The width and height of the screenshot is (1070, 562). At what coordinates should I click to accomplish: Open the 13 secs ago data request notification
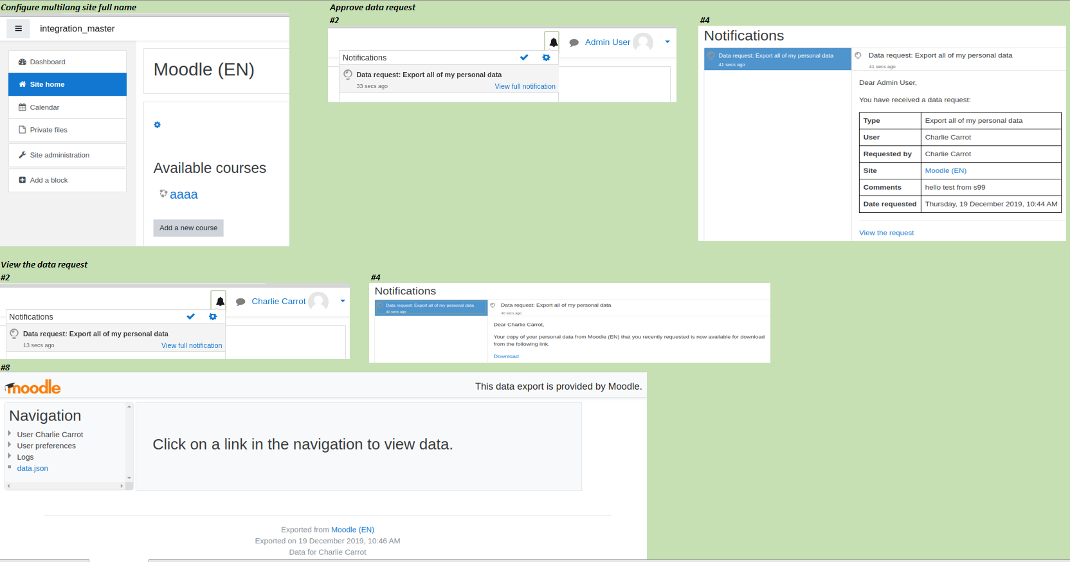(x=116, y=339)
